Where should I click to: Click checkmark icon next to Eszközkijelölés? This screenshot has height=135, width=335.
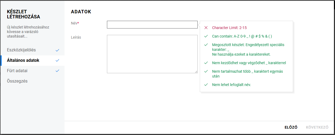point(57,50)
